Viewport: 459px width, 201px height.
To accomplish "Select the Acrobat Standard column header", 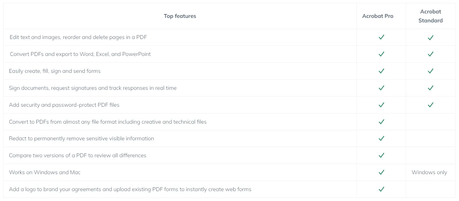I will click(x=431, y=16).
